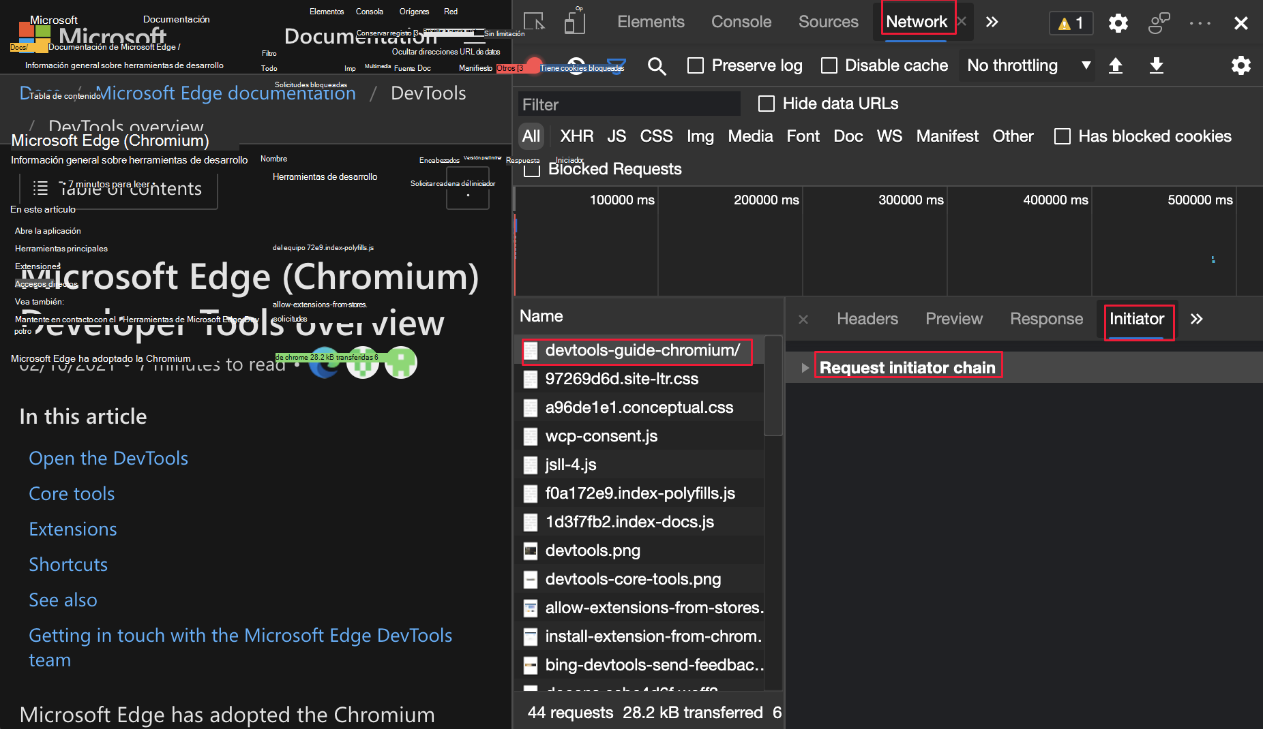Viewport: 1263px width, 729px height.
Task: Click the table of contents list icon
Action: click(x=41, y=188)
